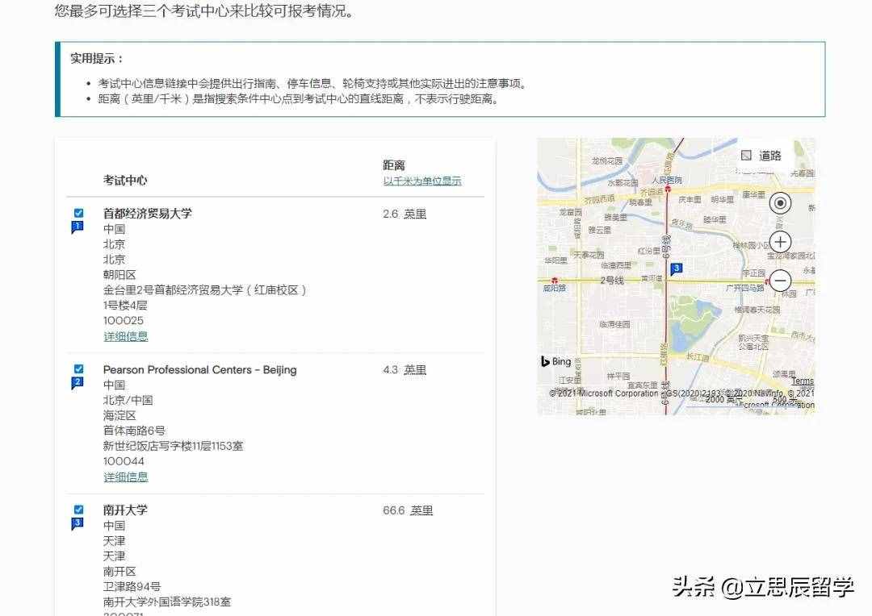This screenshot has width=872, height=616.
Task: Zoom in the map with plus button
Action: coord(780,242)
